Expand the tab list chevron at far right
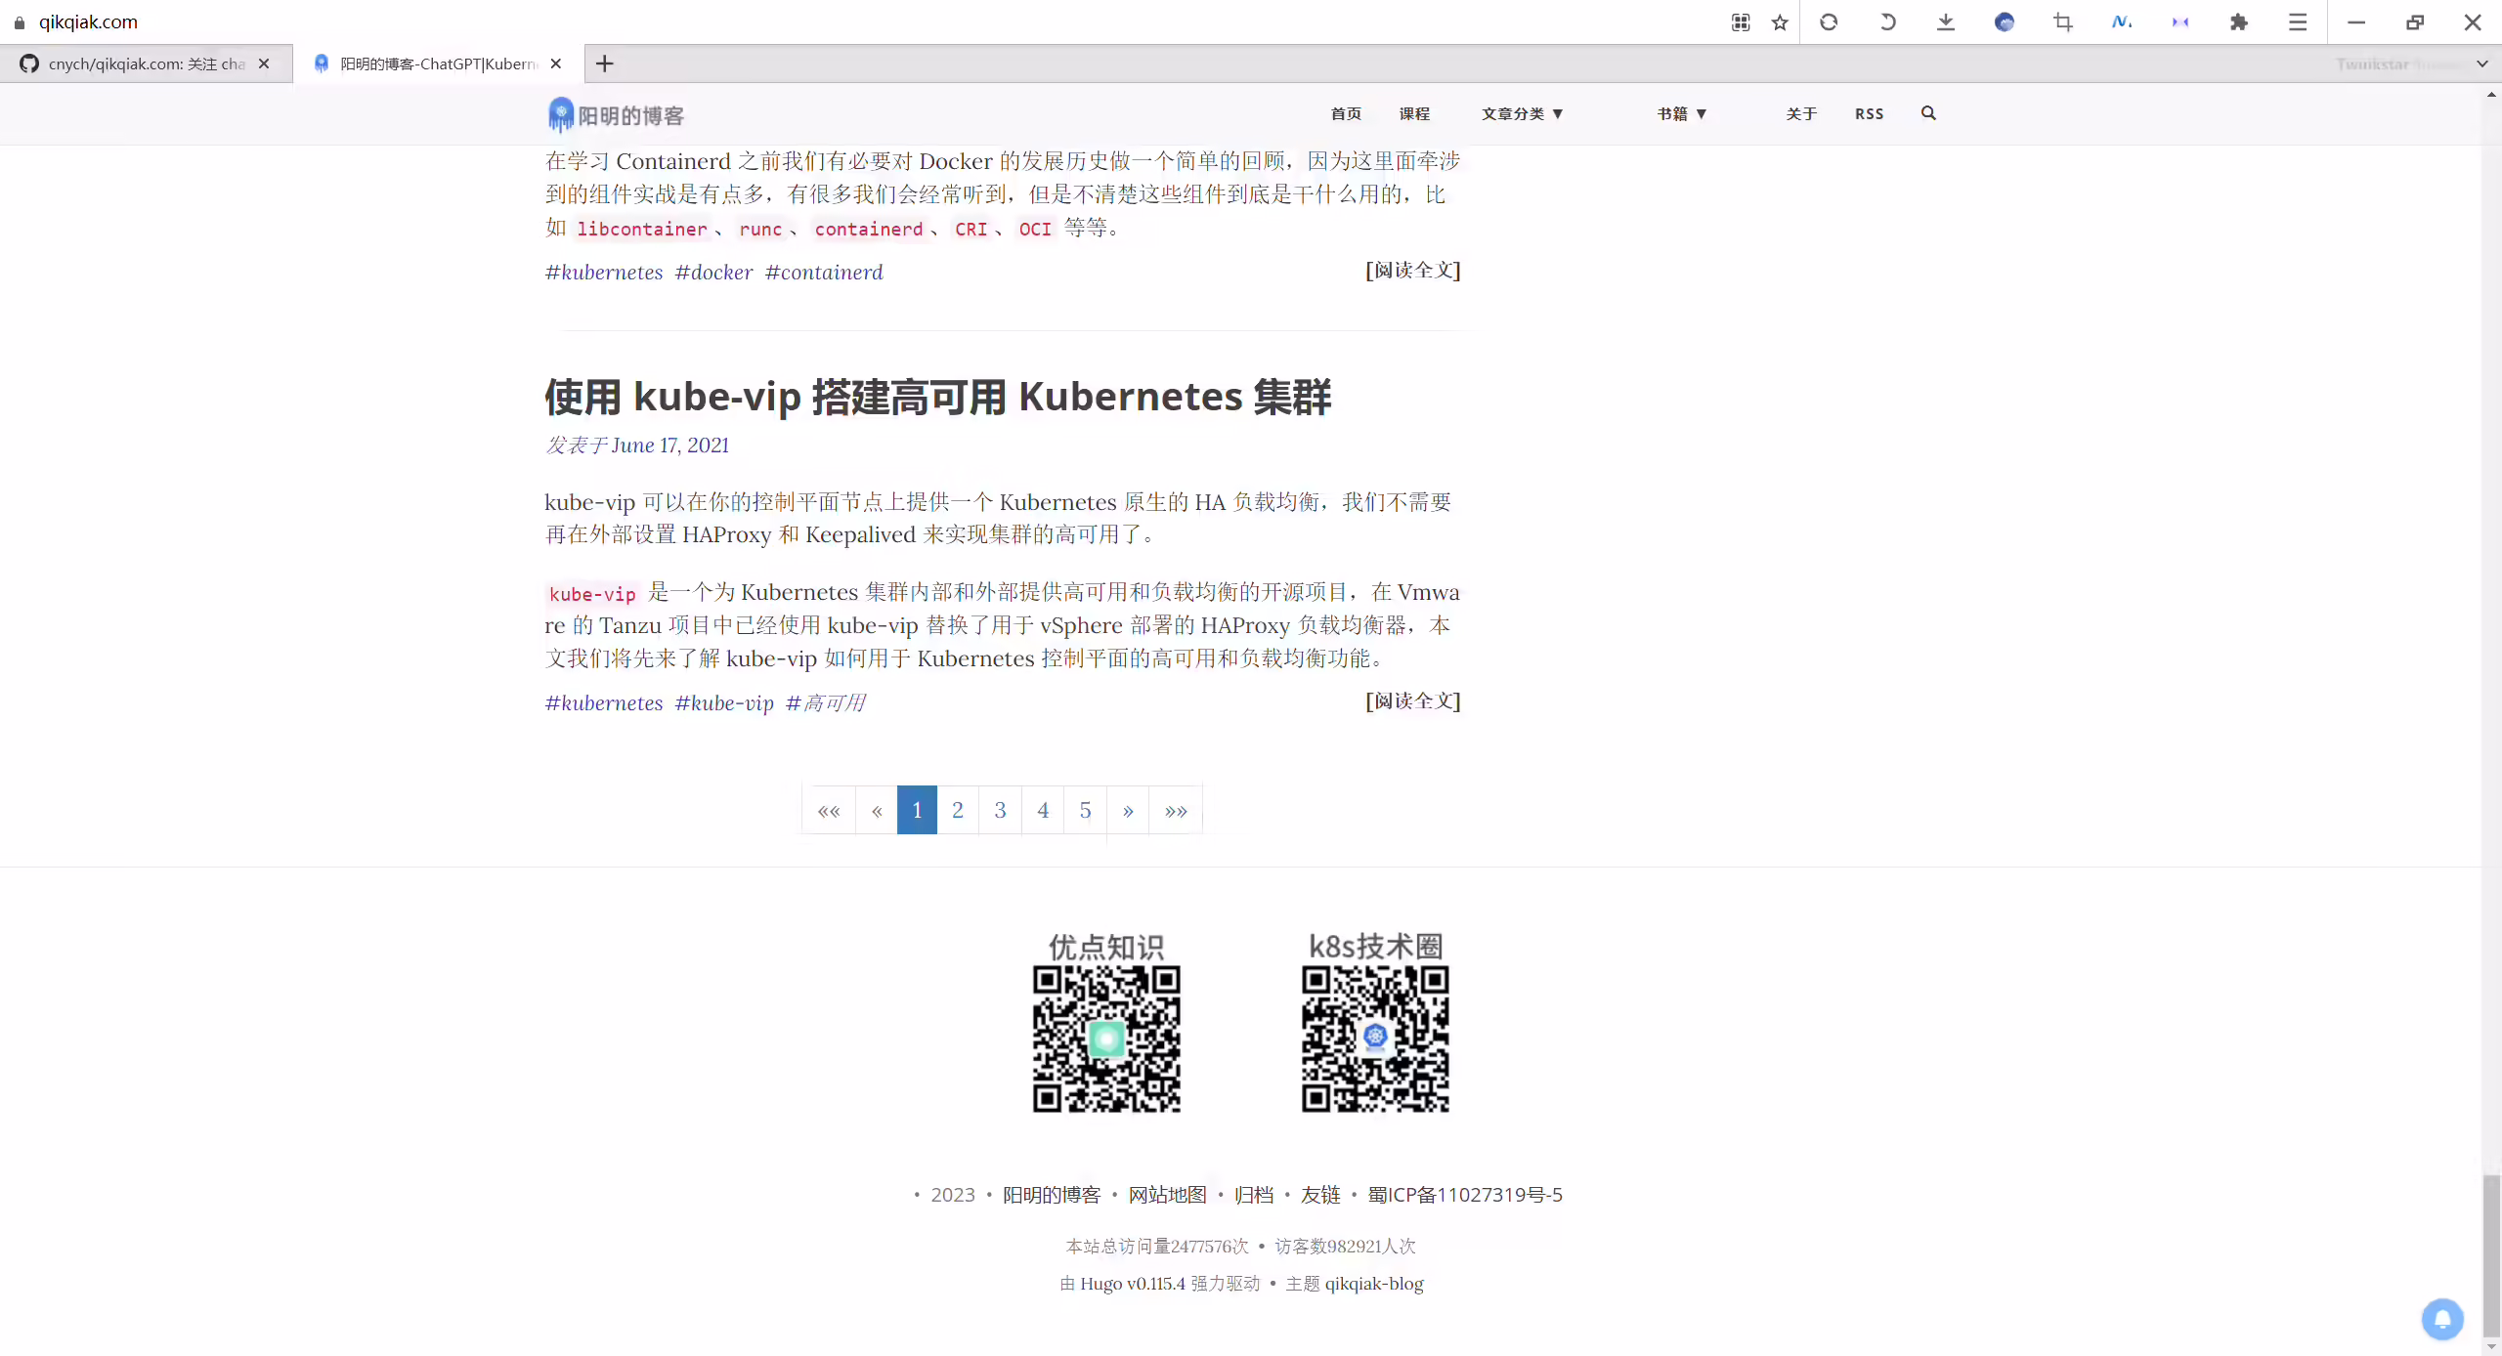 coord(2482,64)
